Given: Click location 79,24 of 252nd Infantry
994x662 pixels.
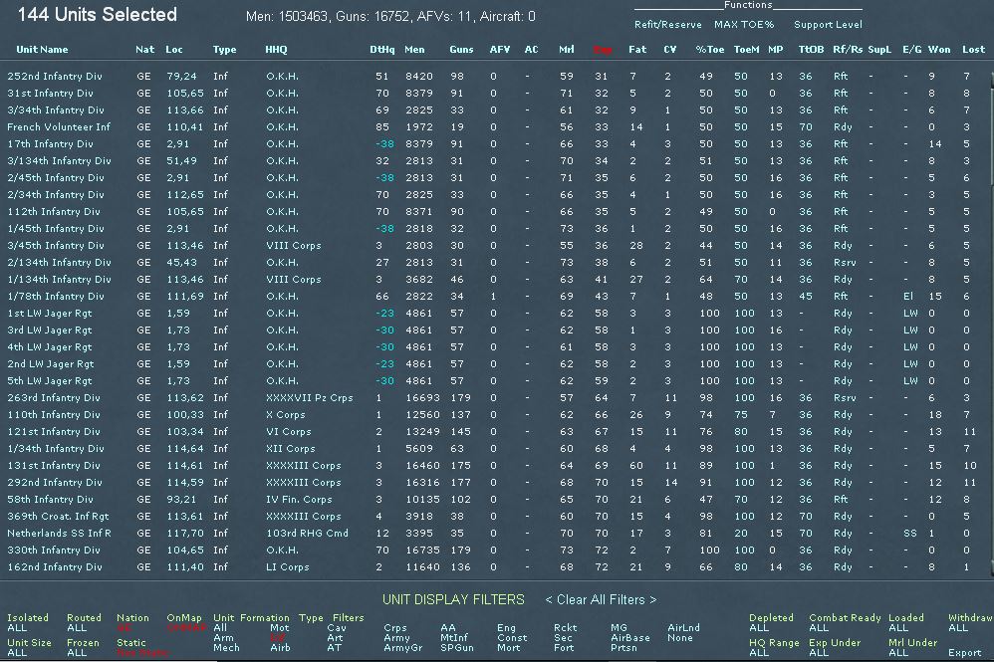Looking at the screenshot, I should coord(181,76).
